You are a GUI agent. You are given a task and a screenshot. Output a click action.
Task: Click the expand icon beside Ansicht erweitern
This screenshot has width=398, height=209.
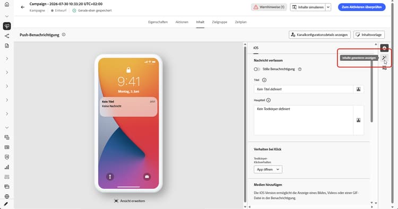(116, 201)
